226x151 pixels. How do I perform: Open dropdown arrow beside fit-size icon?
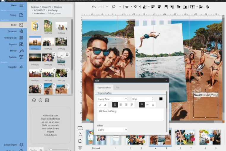[x=197, y=7]
